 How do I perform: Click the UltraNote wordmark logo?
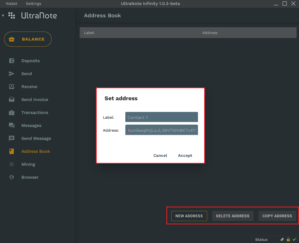[x=39, y=15]
